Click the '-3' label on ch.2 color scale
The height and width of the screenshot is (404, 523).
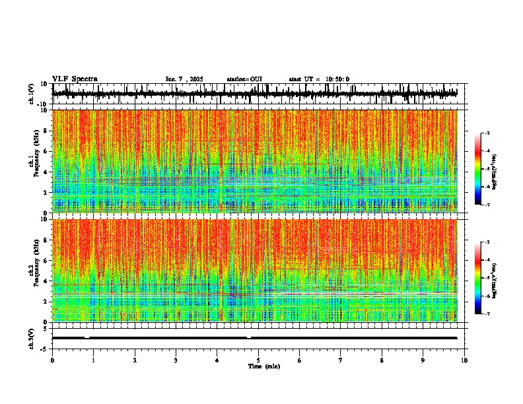click(x=487, y=242)
